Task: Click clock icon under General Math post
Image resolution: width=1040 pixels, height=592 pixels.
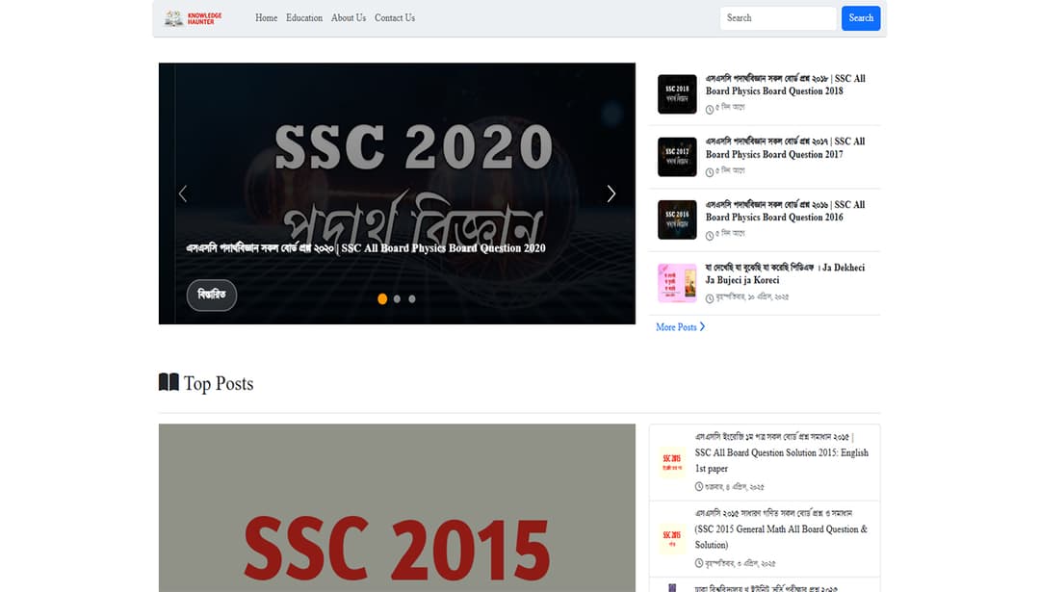Action: pos(699,563)
